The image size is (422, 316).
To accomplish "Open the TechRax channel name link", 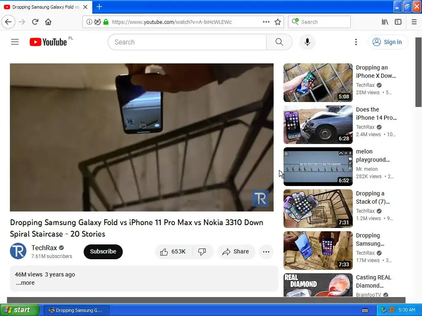I will coord(44,248).
